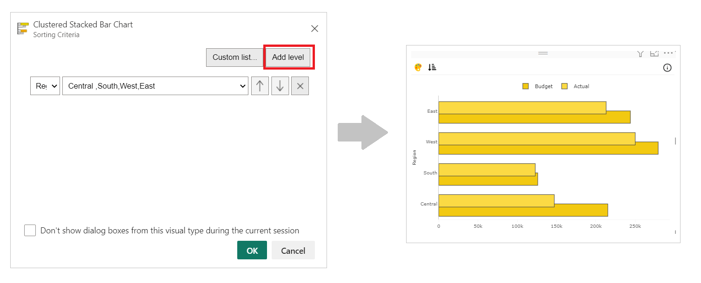701x283 pixels.
Task: Click the visual drag handle at top center
Action: tap(543, 52)
